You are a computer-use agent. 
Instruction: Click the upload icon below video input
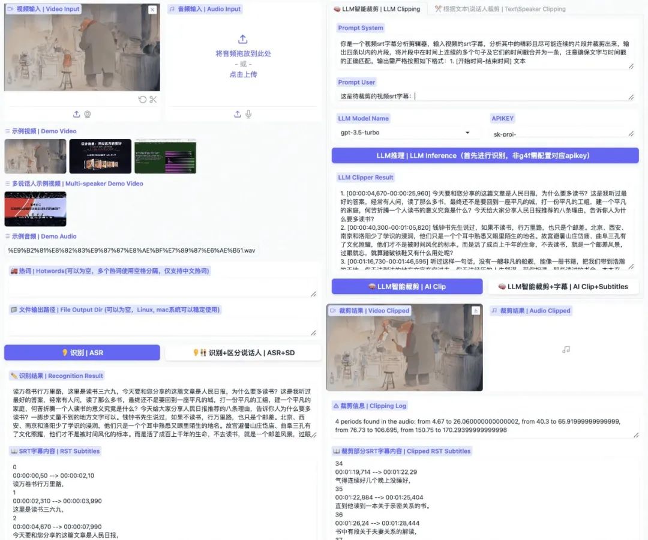click(x=76, y=113)
